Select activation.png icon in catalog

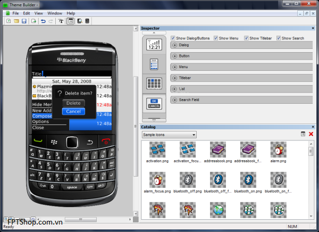(x=157, y=150)
